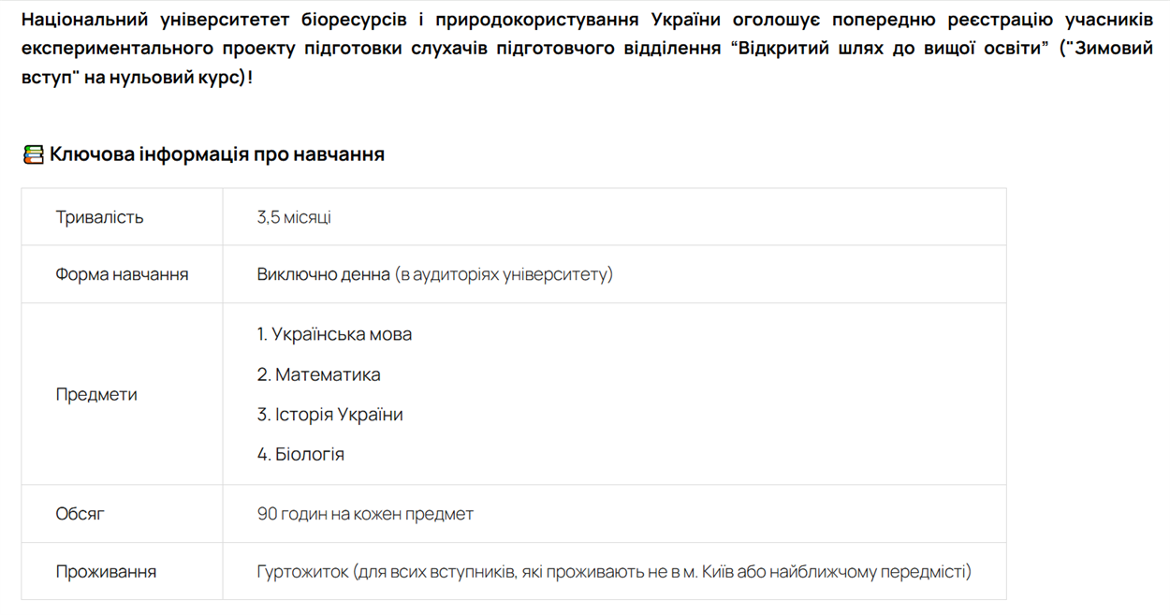Click the "3,5 місяці" duration value

(294, 217)
